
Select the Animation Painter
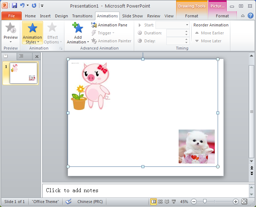pyautogui.click(x=111, y=41)
